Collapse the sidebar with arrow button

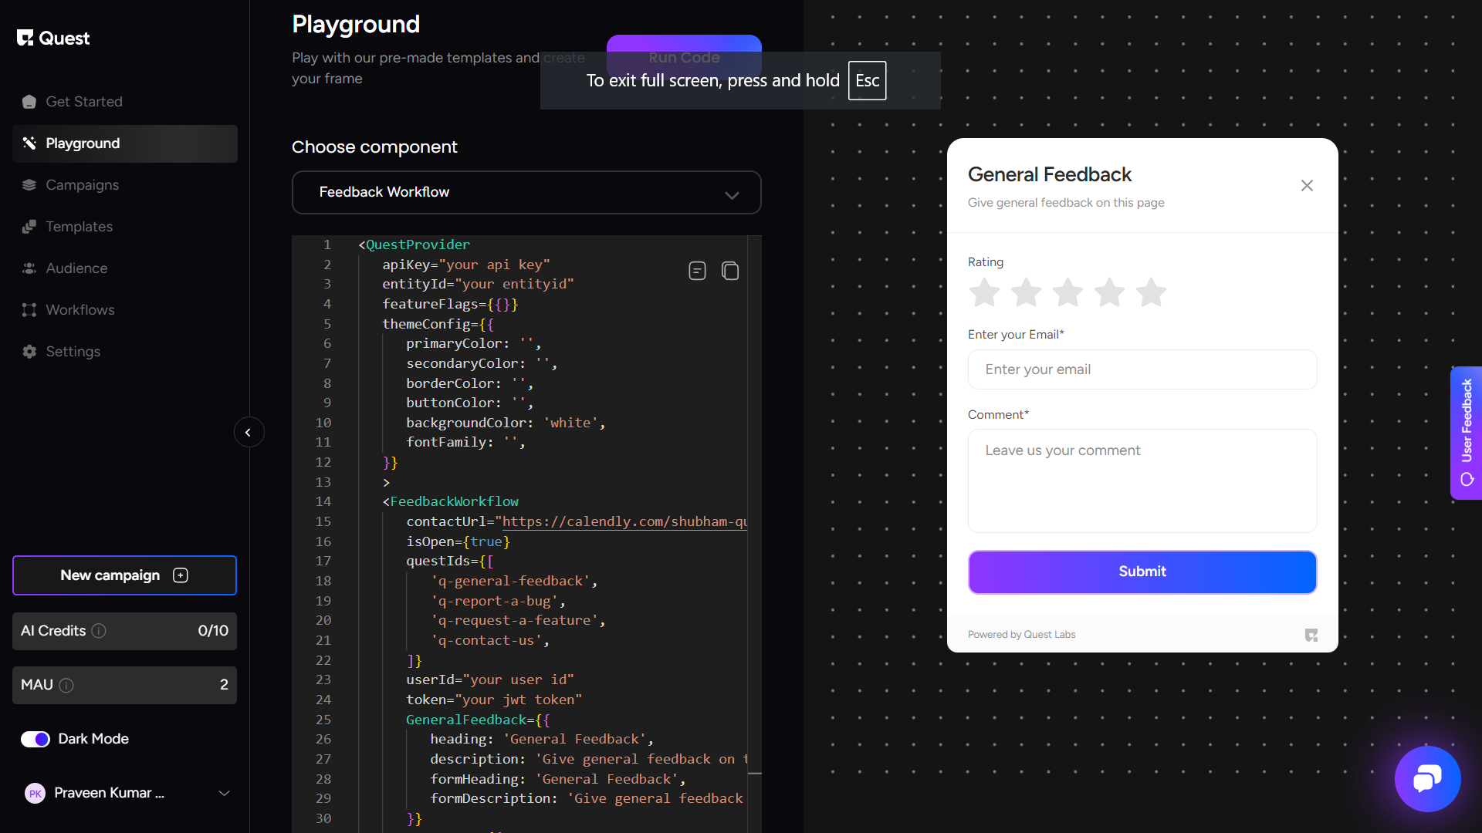coord(249,432)
